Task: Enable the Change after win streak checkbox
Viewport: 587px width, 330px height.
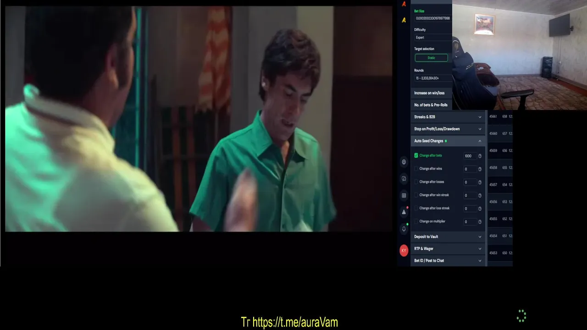Action: pyautogui.click(x=416, y=195)
